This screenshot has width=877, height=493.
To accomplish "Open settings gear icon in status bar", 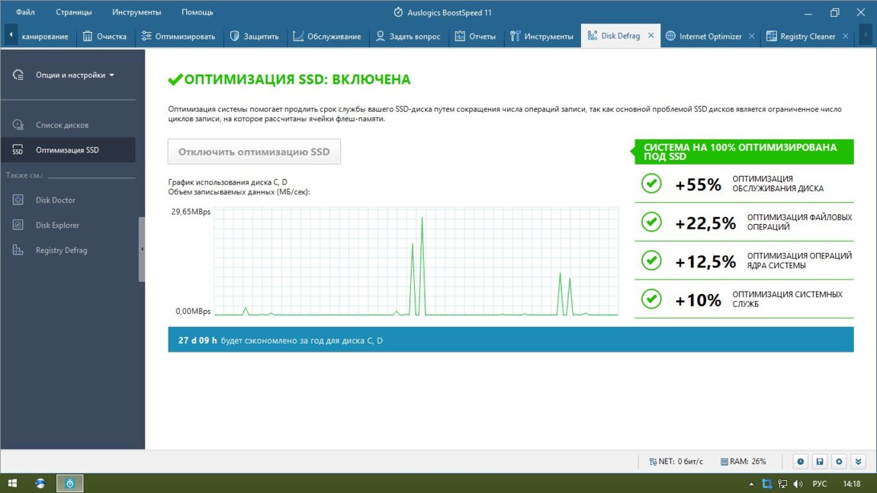I will coord(839,461).
